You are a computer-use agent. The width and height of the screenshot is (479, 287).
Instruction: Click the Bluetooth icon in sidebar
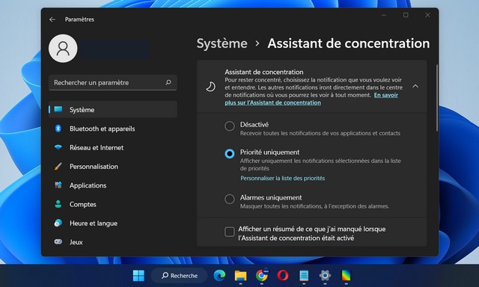tap(58, 129)
